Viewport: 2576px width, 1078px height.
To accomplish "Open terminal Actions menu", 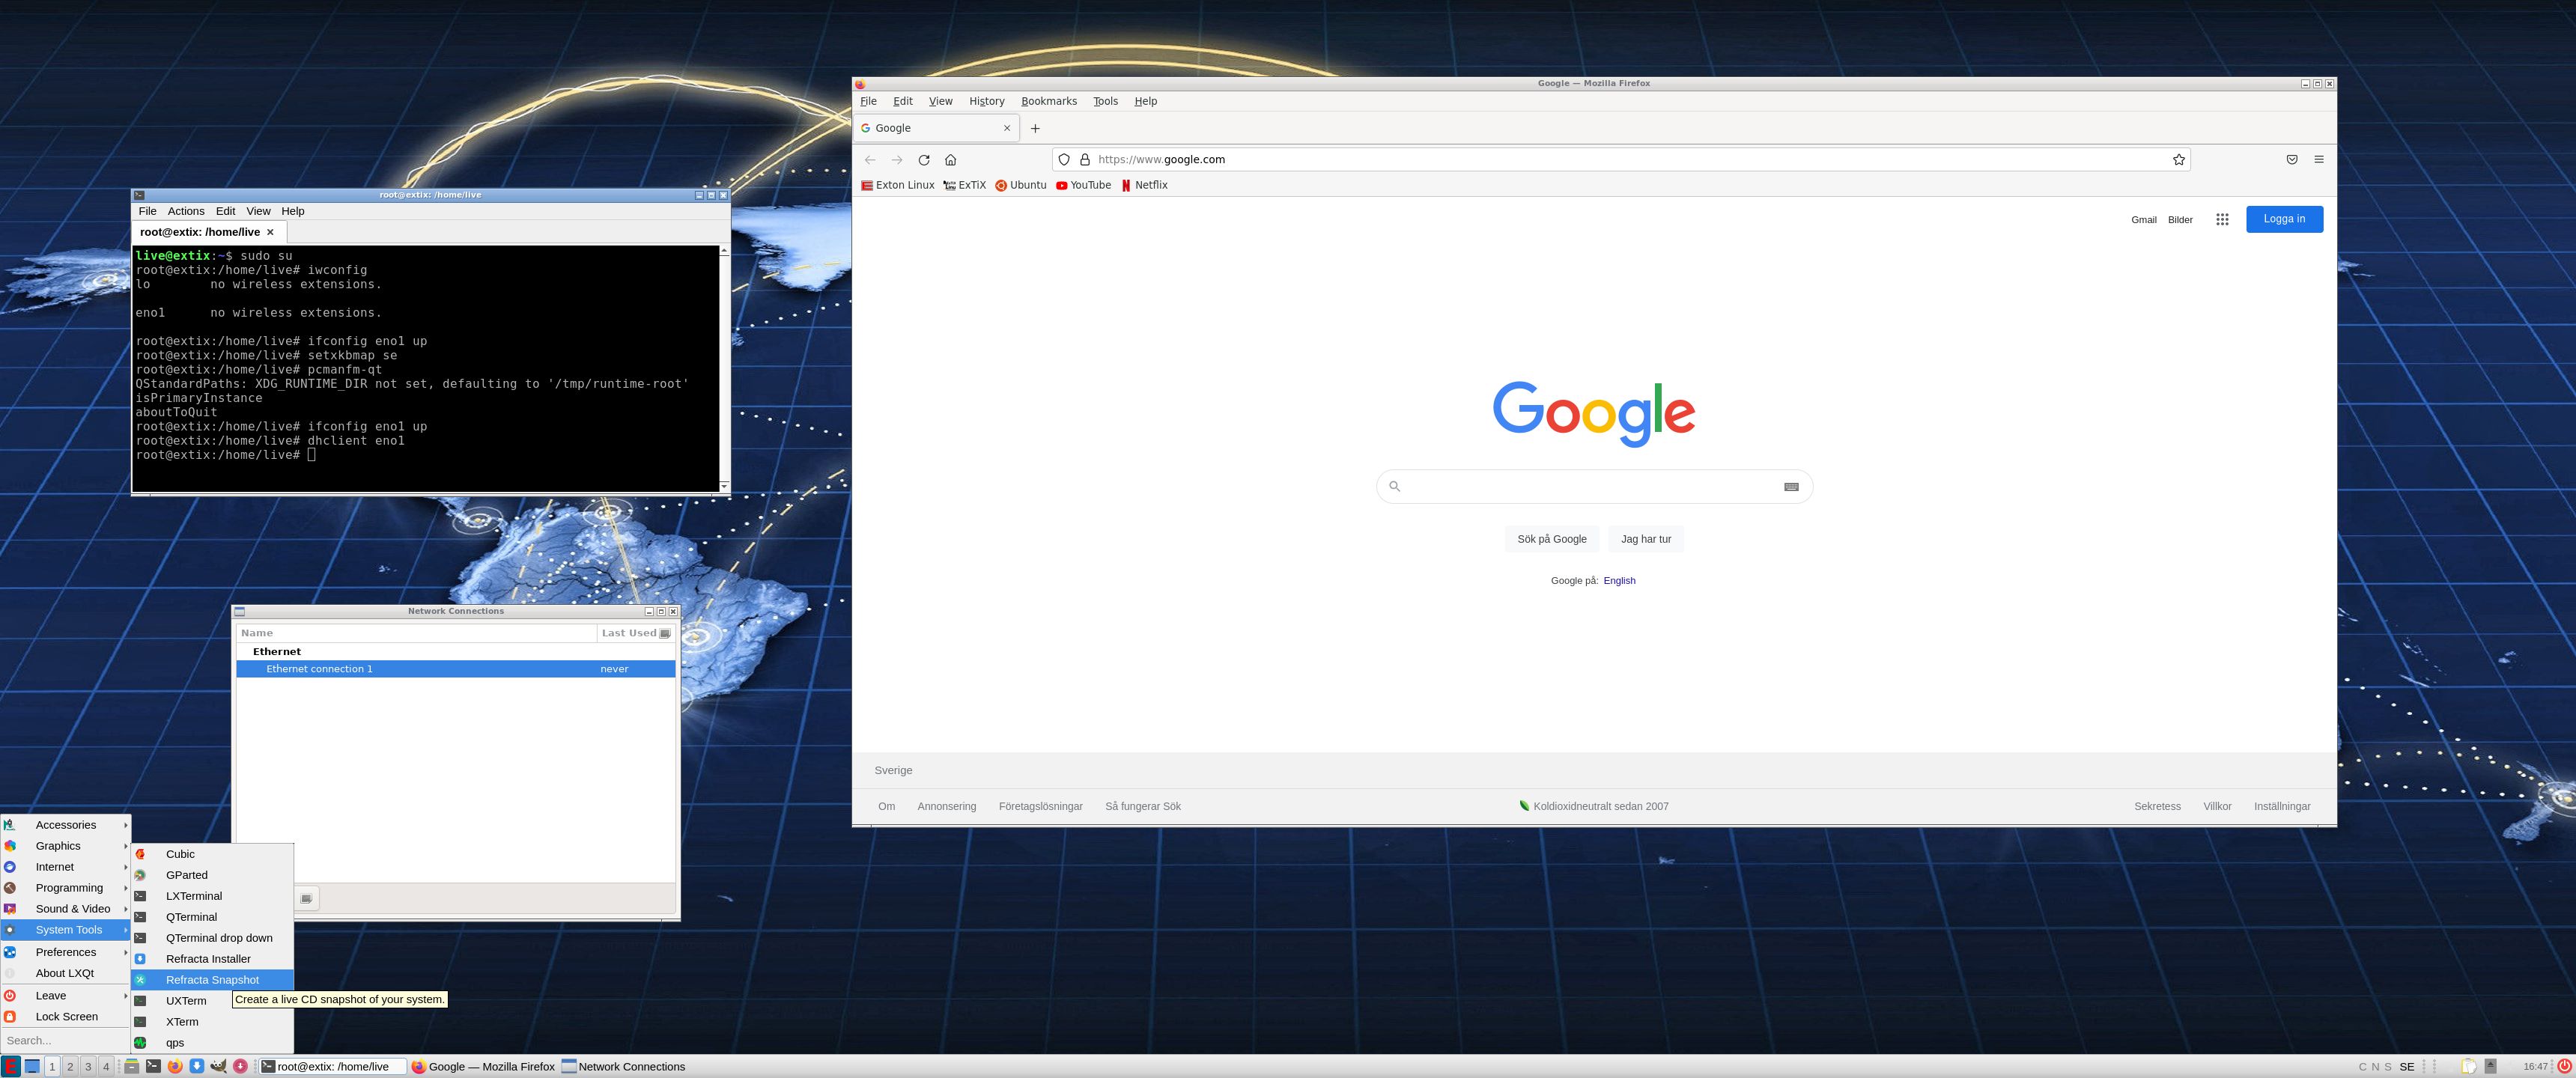I will tap(186, 211).
